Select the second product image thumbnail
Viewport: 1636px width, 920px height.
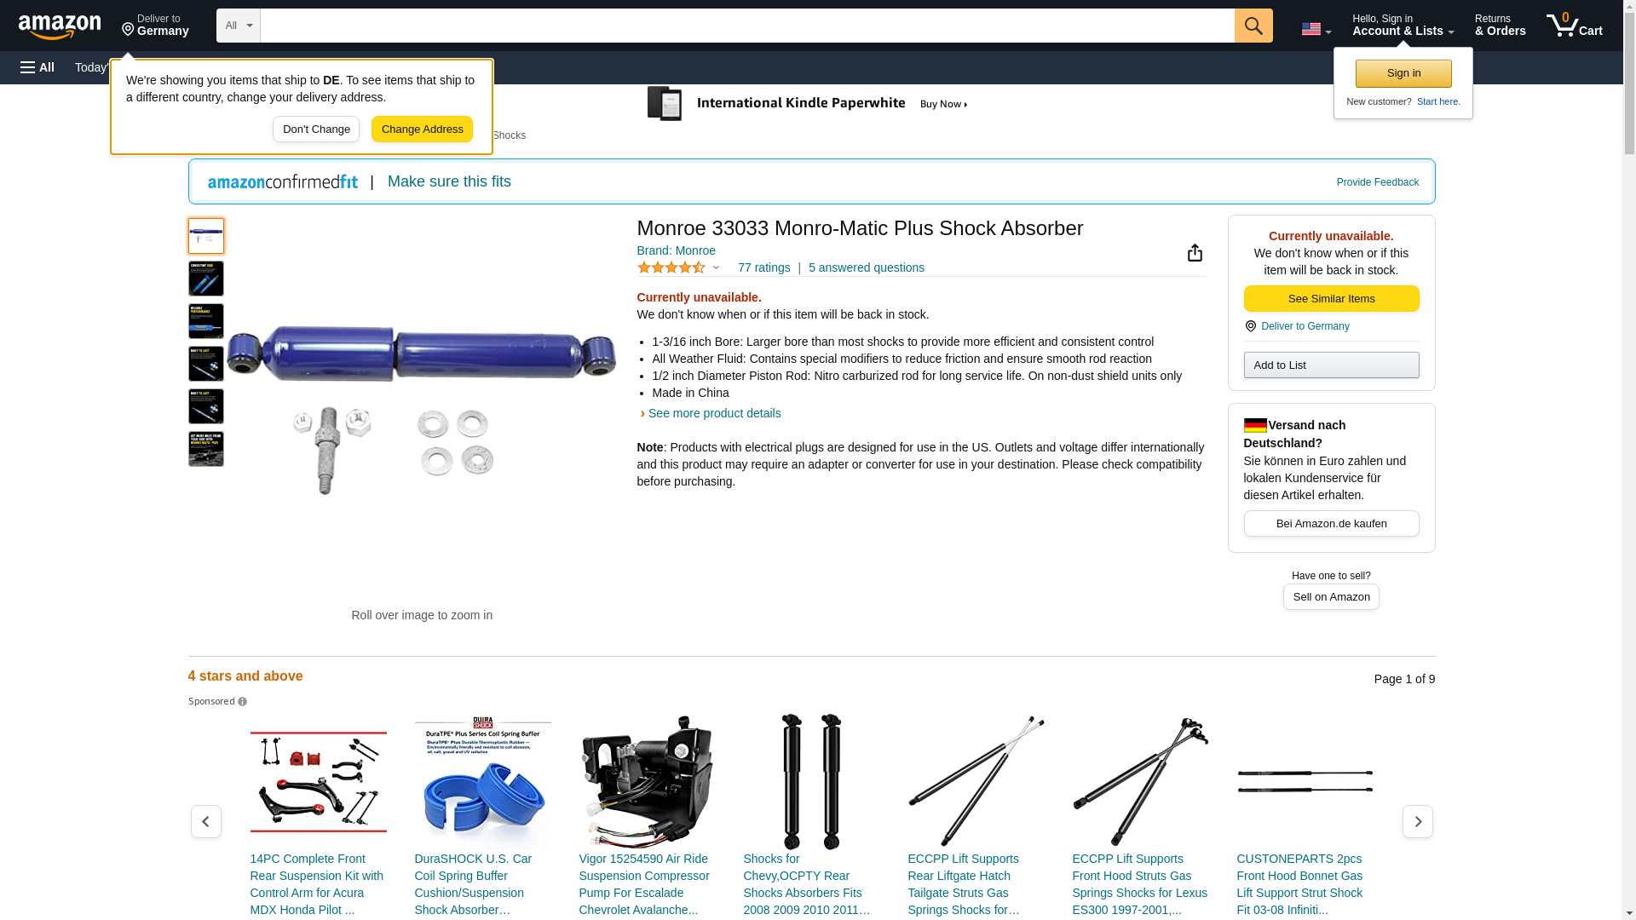[206, 279]
